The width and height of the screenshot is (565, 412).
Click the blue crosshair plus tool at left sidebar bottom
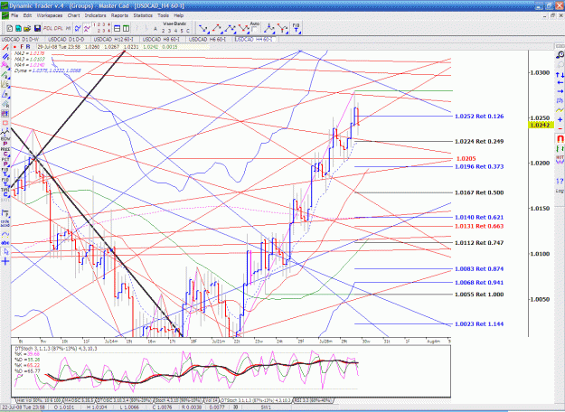coord(5,261)
